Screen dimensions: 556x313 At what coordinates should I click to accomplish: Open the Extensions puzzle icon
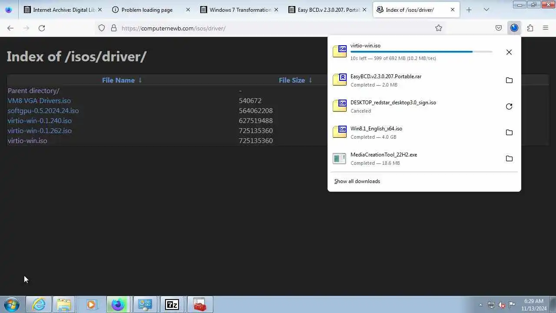(x=530, y=28)
